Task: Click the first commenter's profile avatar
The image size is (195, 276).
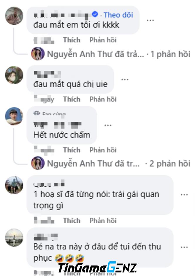Action: 14,16
